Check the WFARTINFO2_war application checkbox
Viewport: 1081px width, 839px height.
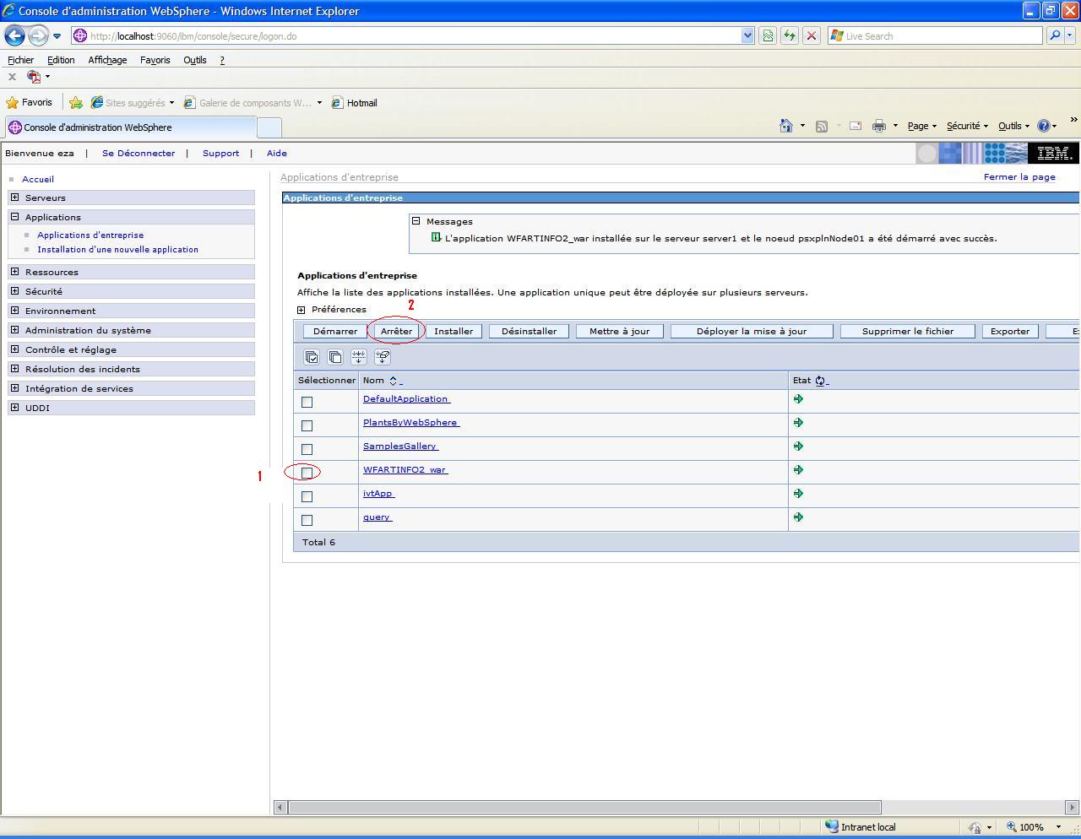(307, 473)
